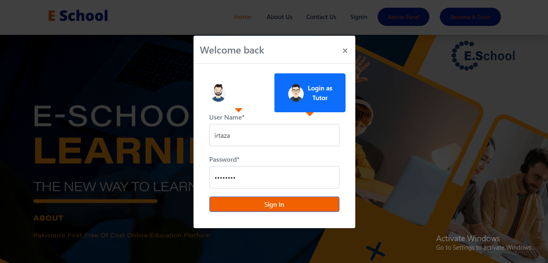Close the Welcome back dialog
The image size is (548, 263).
pyautogui.click(x=345, y=51)
